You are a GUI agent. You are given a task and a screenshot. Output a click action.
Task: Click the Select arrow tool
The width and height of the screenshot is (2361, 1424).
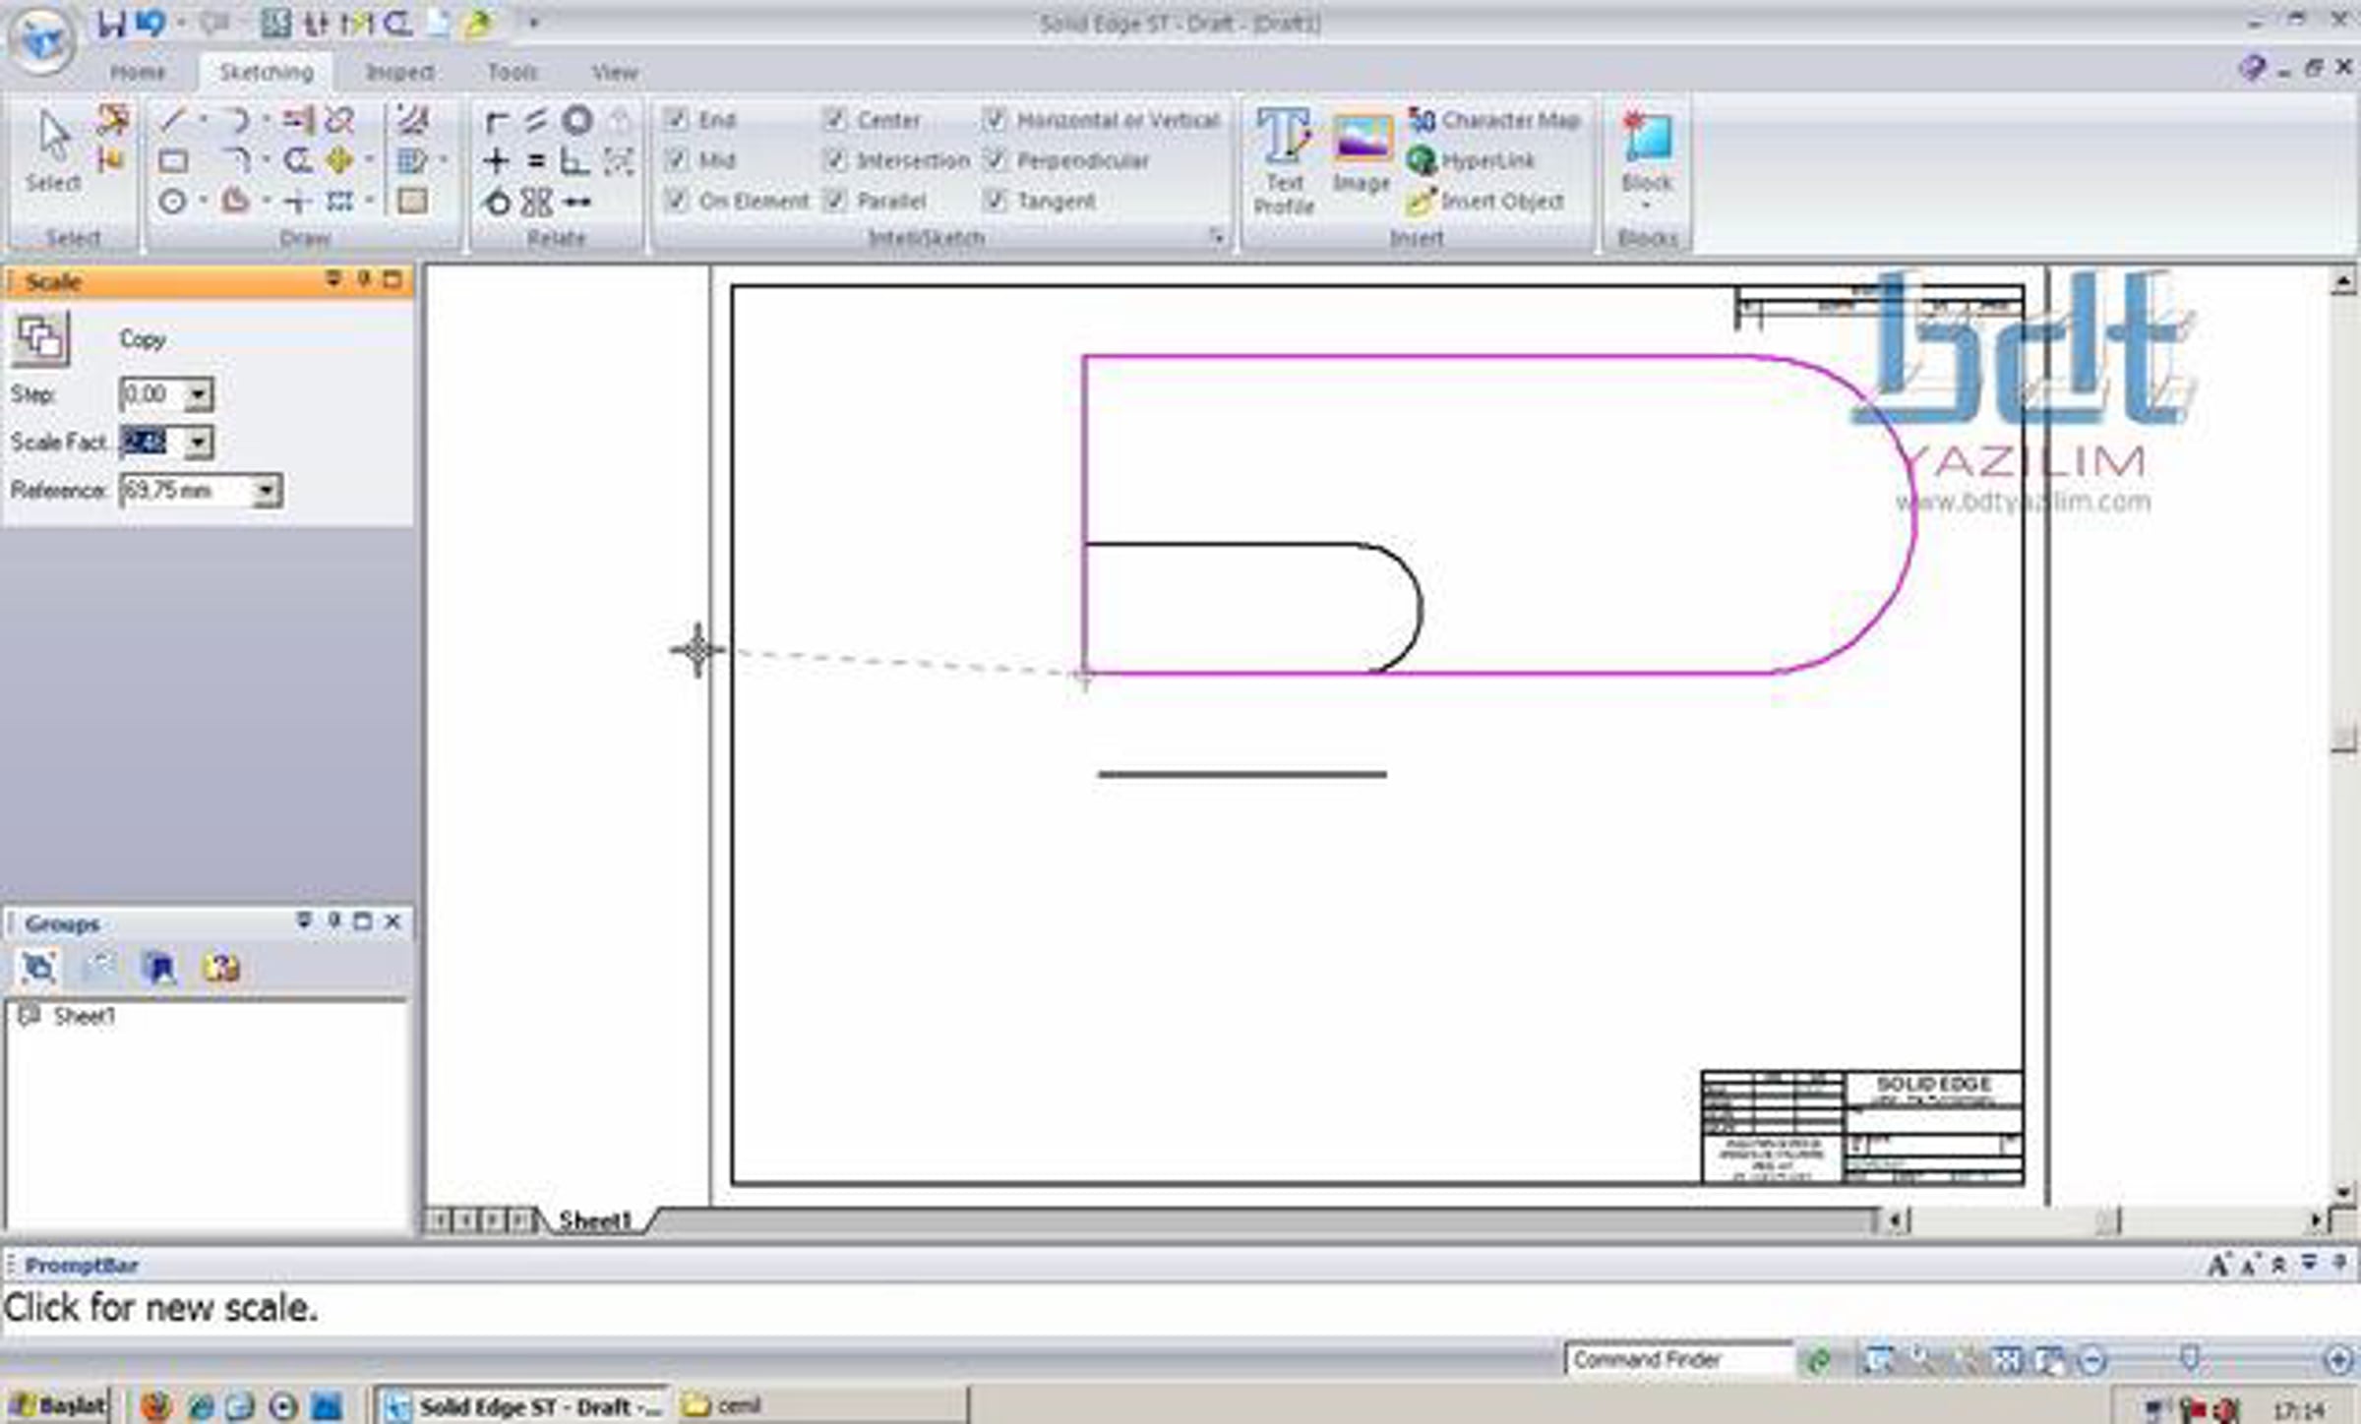coord(53,149)
